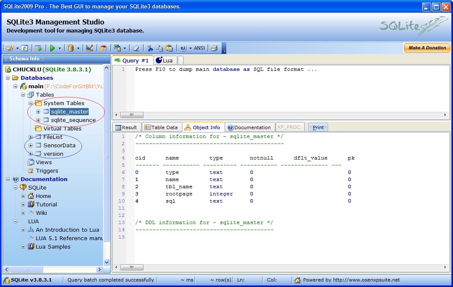The image size is (453, 287).
Task: Click the Object Info pane scroll right arrow
Action: pyautogui.click(x=445, y=267)
